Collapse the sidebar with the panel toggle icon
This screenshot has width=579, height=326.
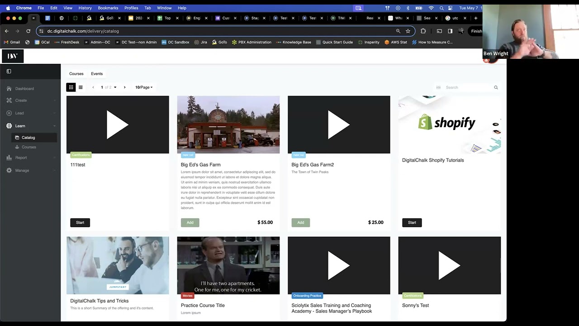[9, 71]
